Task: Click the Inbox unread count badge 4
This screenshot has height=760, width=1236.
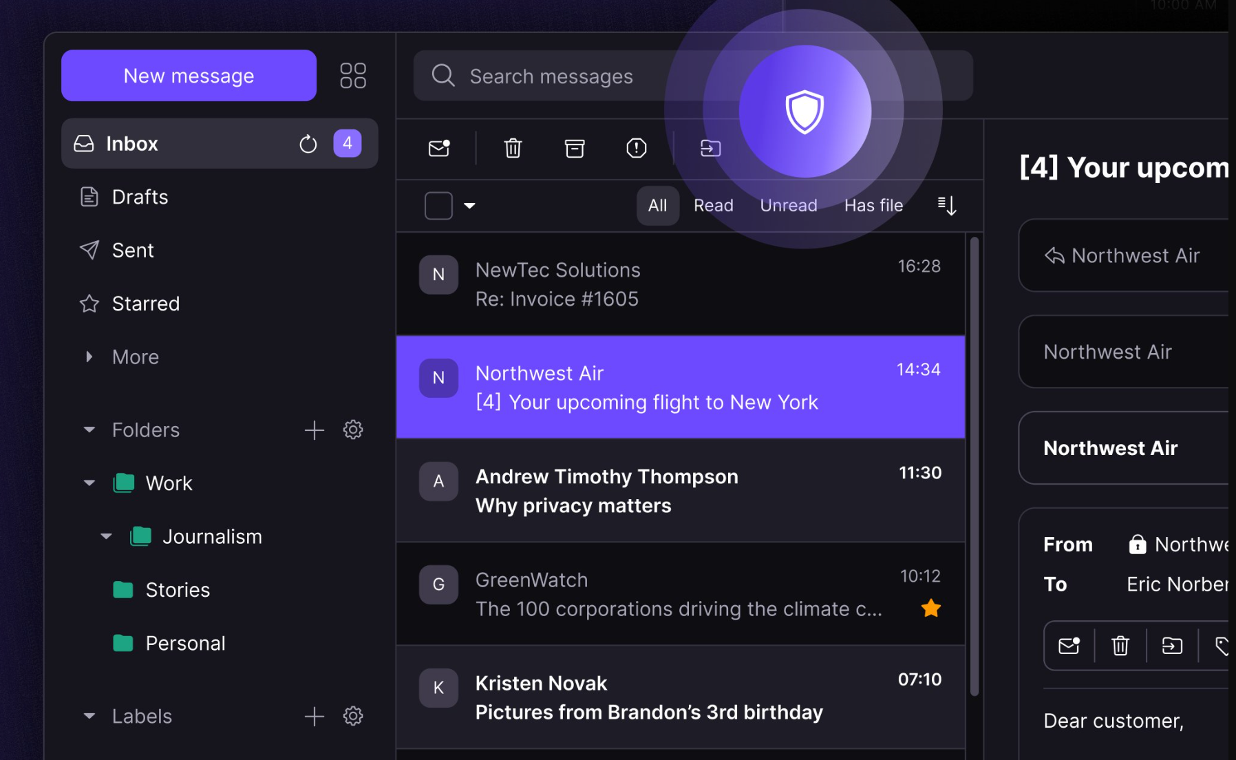Action: point(348,143)
